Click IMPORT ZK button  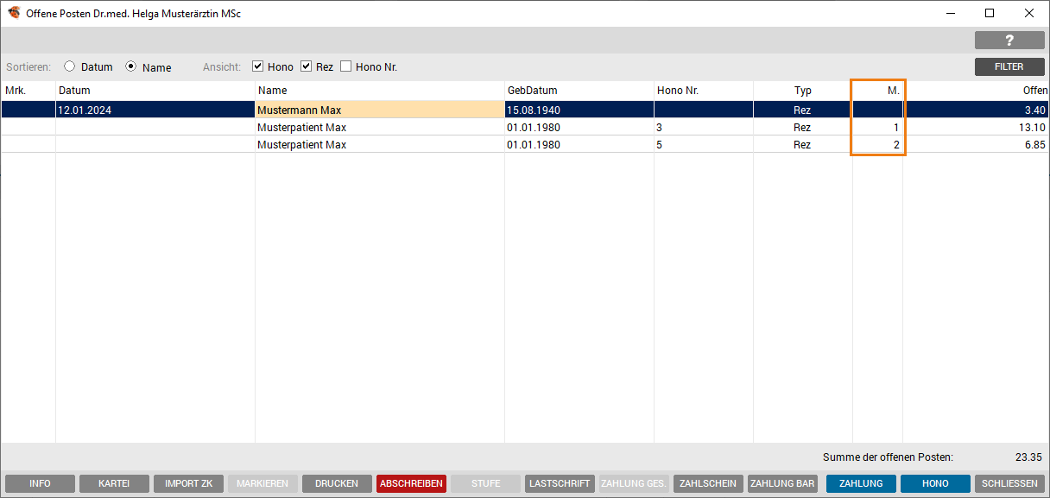(188, 484)
